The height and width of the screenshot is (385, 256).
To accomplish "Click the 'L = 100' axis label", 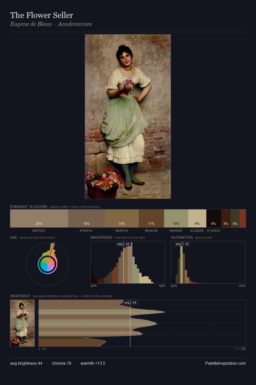I will tap(240, 349).
